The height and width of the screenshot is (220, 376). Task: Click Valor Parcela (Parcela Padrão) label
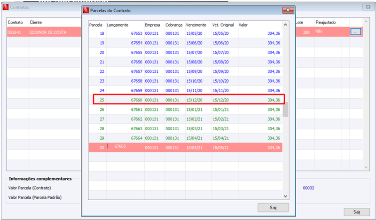(x=35, y=197)
